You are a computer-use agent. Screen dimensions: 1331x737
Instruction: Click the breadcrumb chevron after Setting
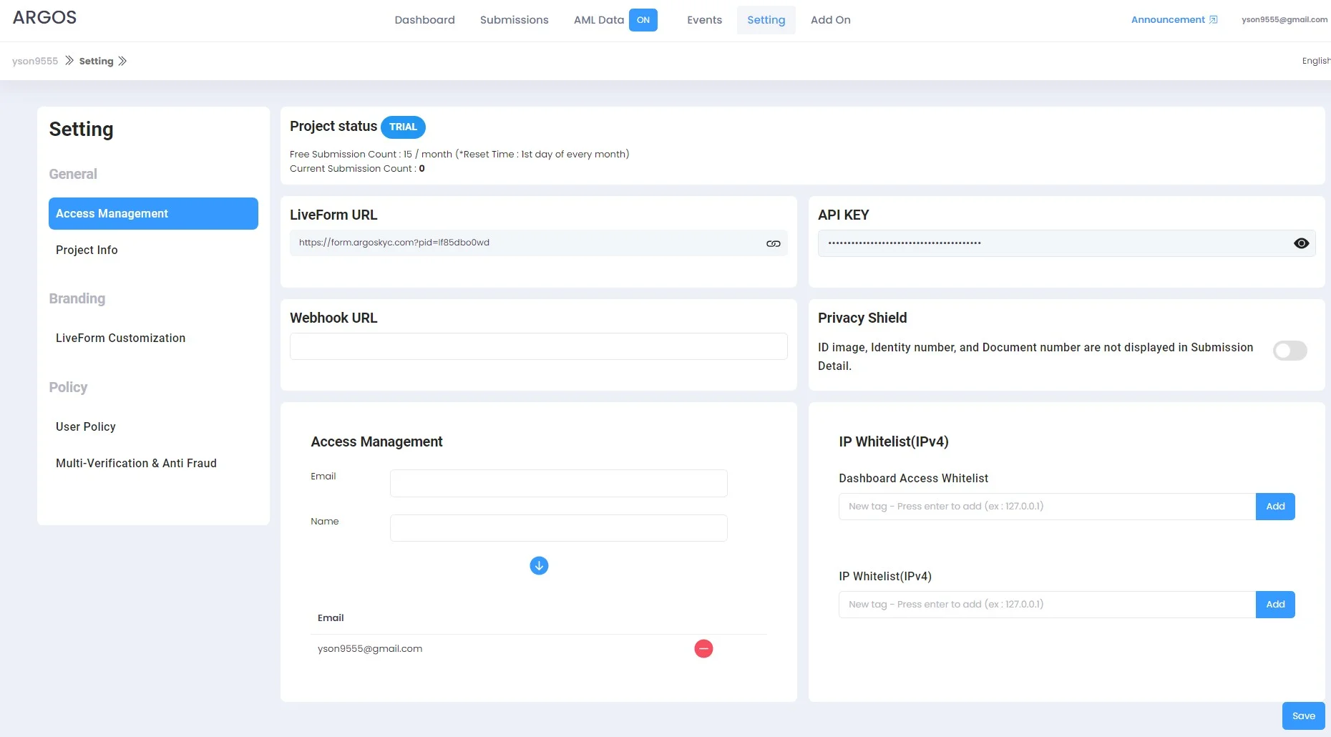click(x=122, y=61)
